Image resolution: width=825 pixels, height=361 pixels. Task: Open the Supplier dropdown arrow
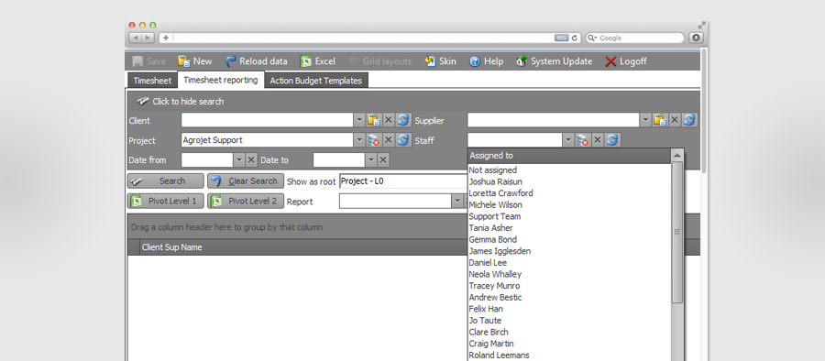coord(645,120)
